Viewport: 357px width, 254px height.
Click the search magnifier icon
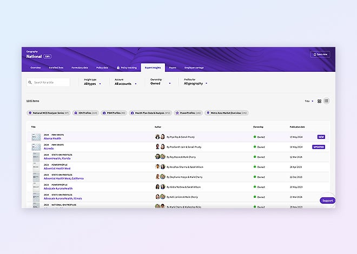click(x=30, y=83)
